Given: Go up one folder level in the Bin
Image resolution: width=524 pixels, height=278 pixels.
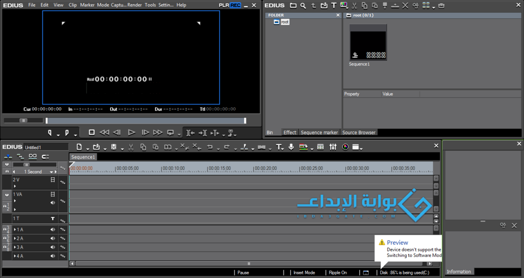Looking at the screenshot, I should tap(314, 5).
